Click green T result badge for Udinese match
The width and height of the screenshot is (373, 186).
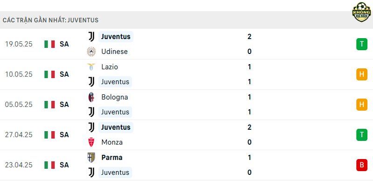[362, 44]
